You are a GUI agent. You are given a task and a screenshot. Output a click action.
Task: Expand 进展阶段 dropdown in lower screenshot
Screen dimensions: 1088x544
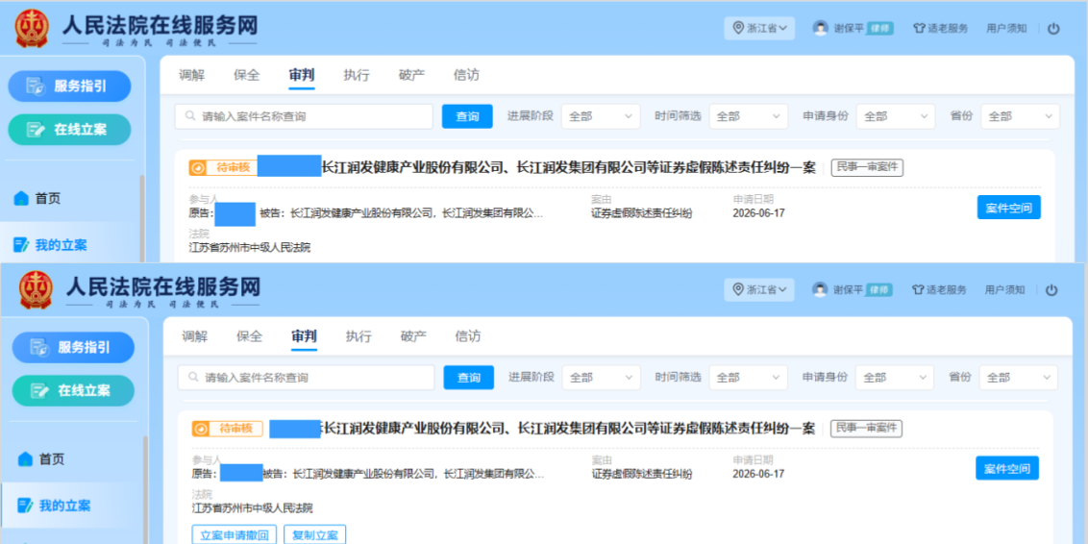602,378
